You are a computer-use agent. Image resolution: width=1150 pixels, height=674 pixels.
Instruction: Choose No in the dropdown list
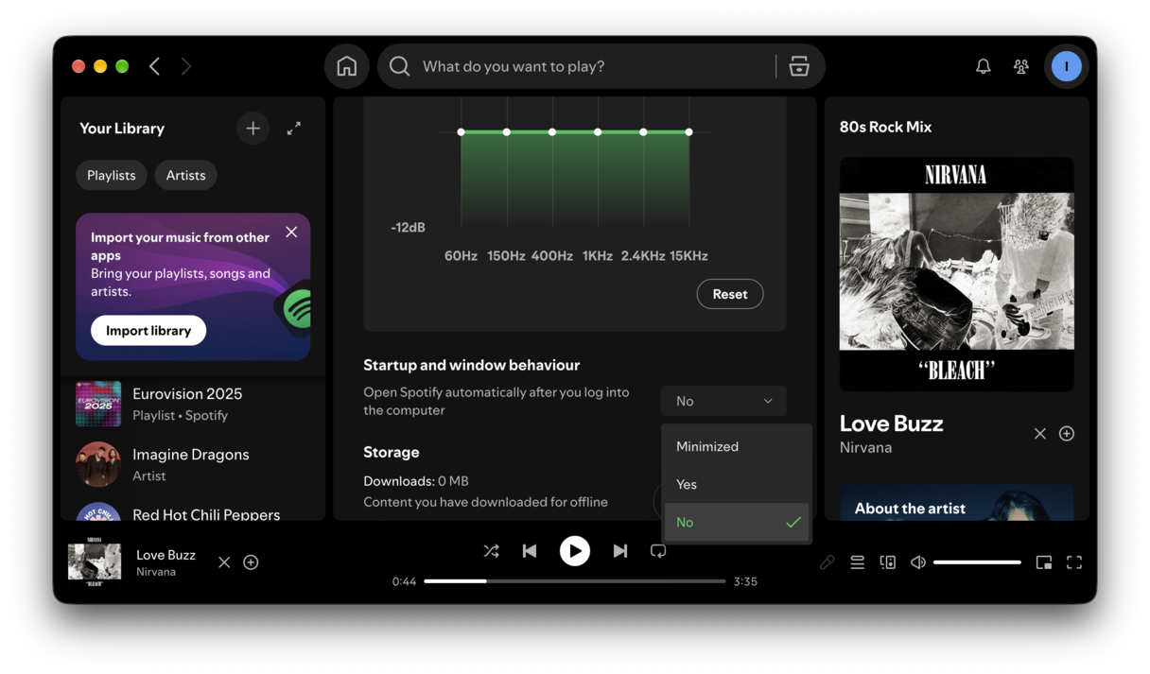[x=737, y=522]
